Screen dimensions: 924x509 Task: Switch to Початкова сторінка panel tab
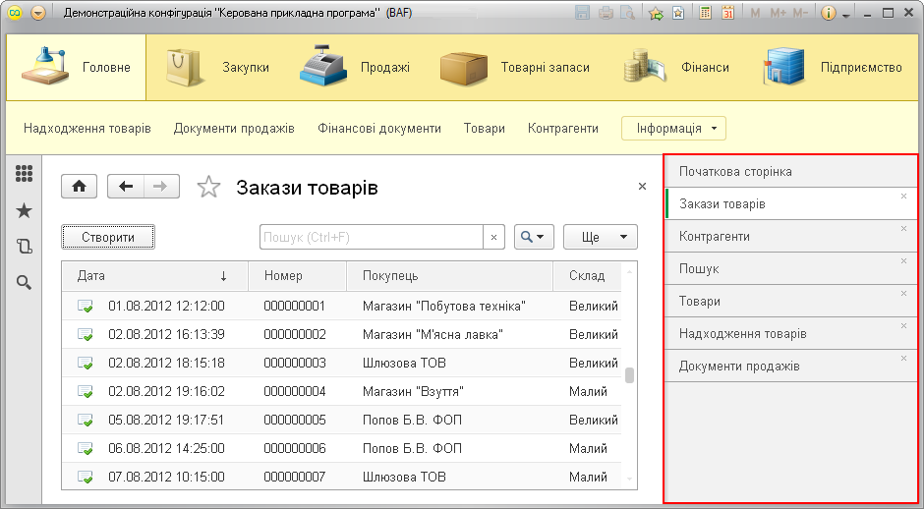[x=791, y=171]
